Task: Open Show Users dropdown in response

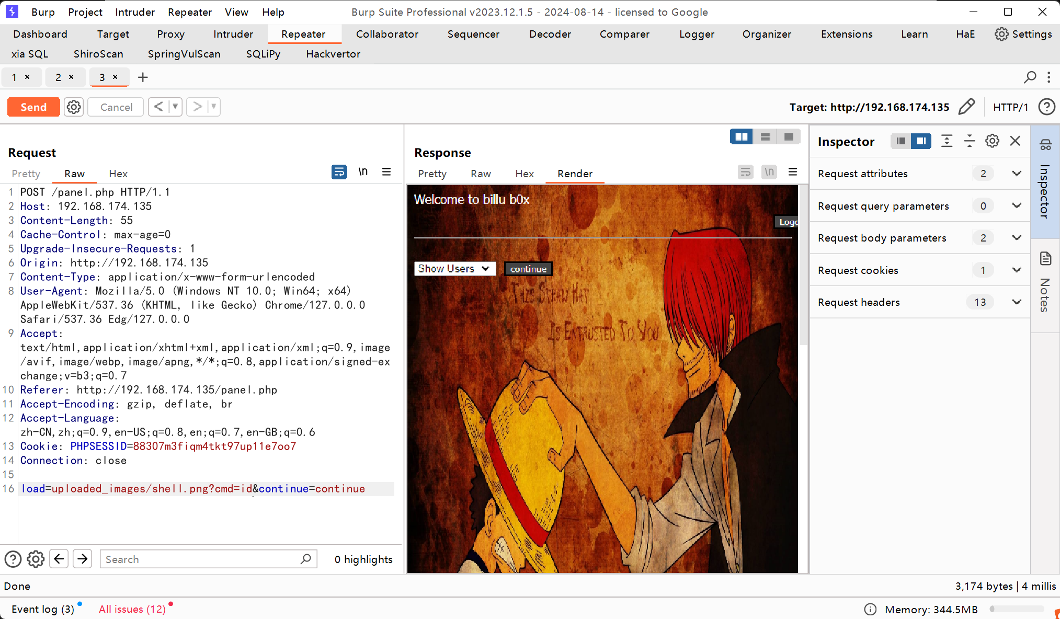Action: pos(454,269)
